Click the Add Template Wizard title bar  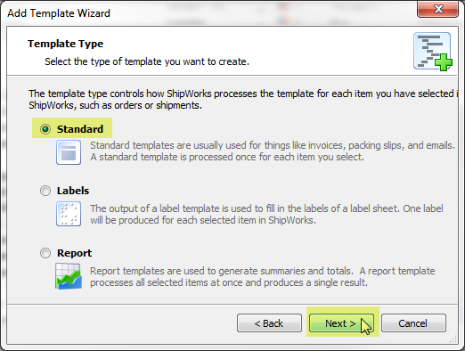coord(208,13)
